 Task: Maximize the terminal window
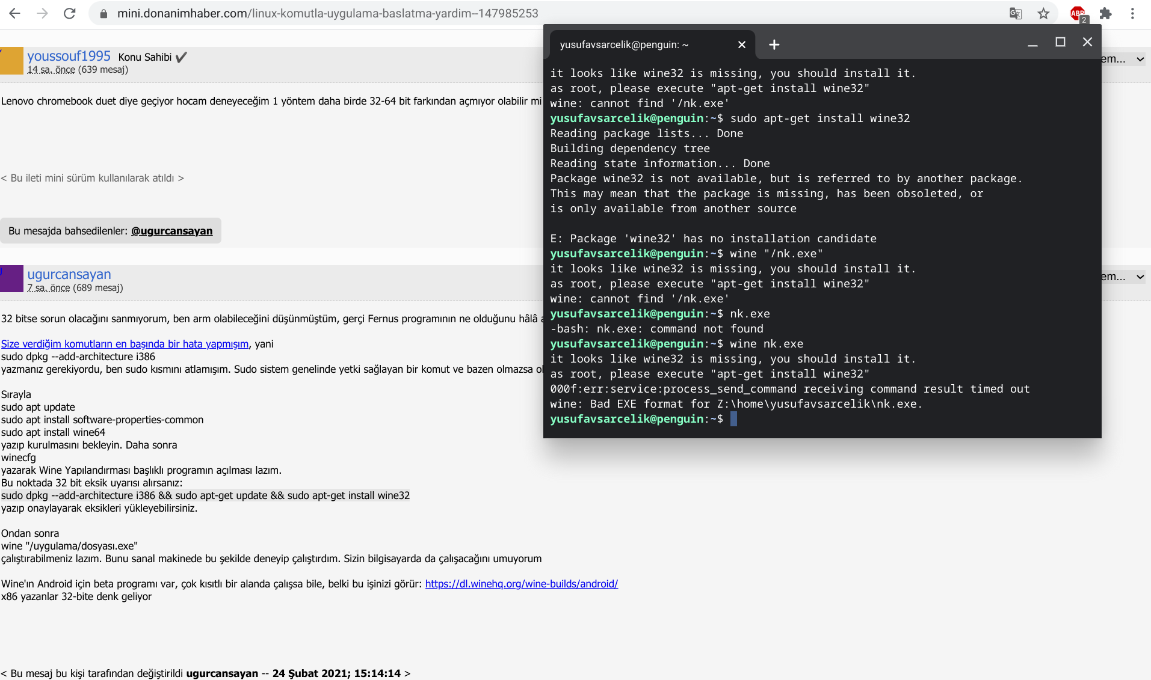[x=1061, y=42]
